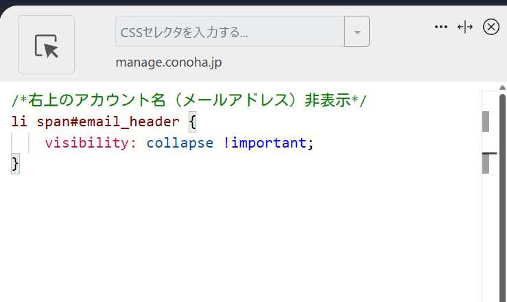Close the style editor with X icon
Screen dimensions: 507x302
491,27
